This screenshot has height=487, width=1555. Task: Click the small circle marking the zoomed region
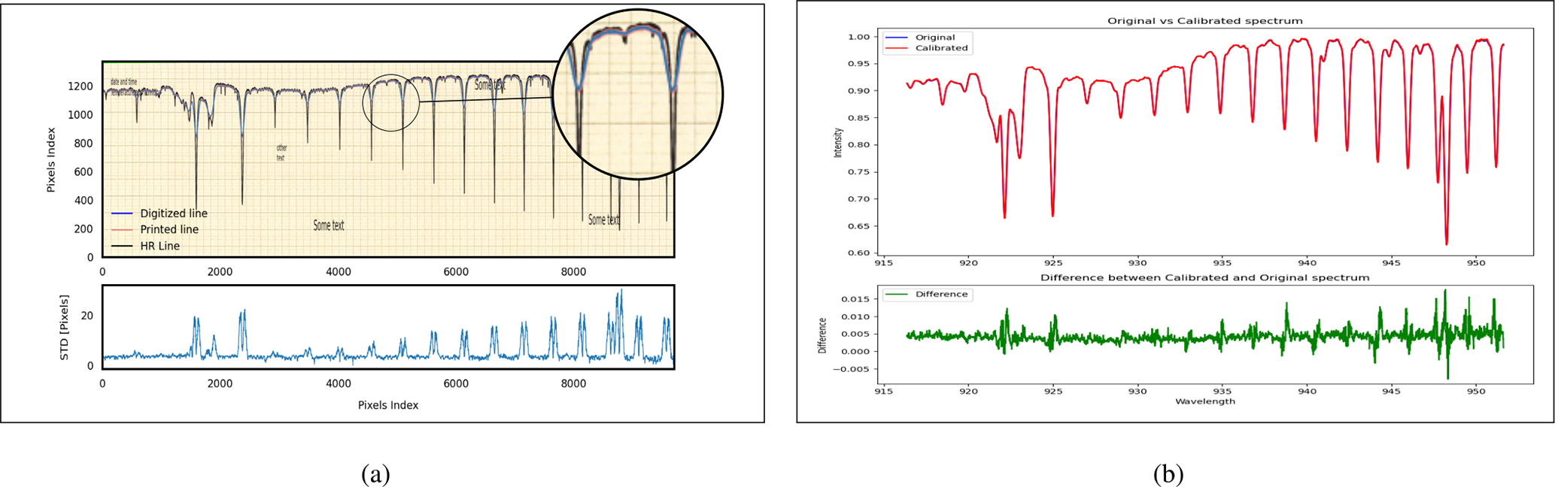tap(390, 103)
